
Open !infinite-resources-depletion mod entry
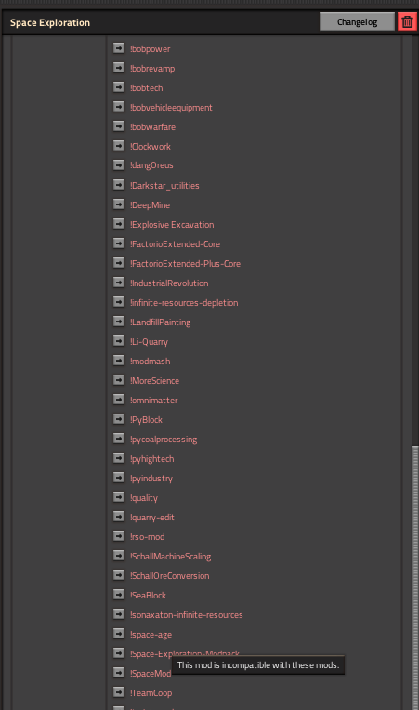(184, 302)
